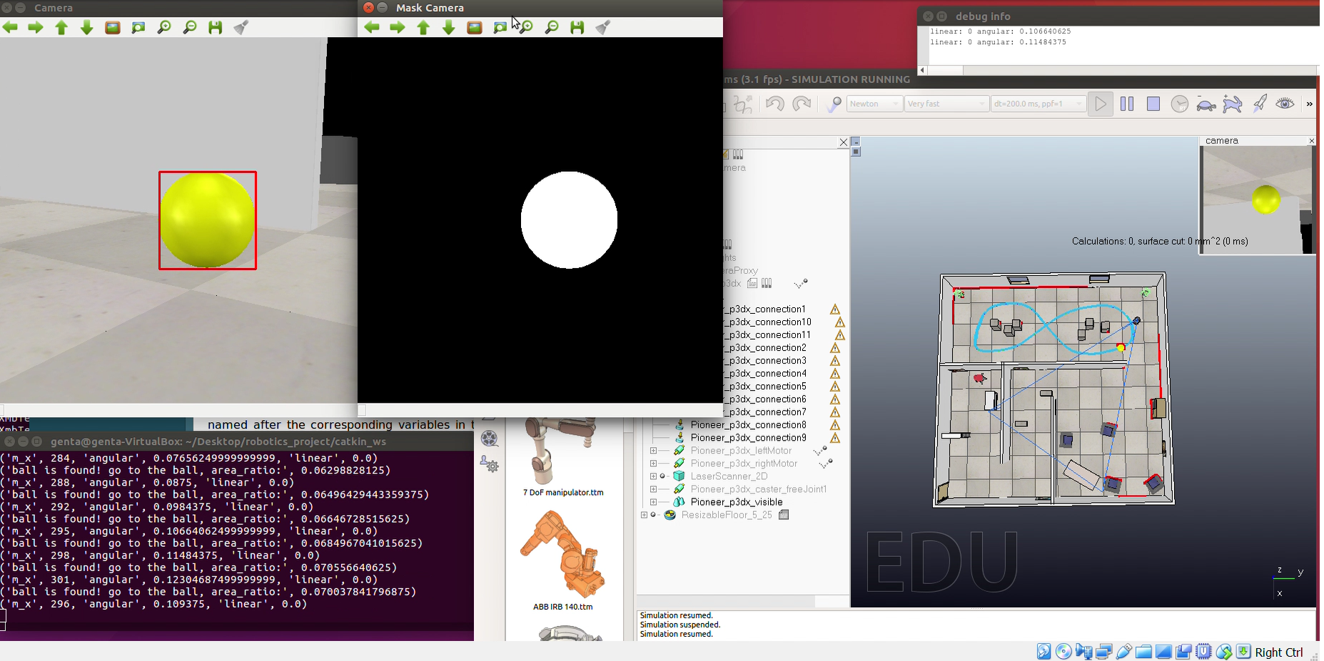Click the rocket threaded rendering icon
The height and width of the screenshot is (661, 1324).
tap(1260, 104)
